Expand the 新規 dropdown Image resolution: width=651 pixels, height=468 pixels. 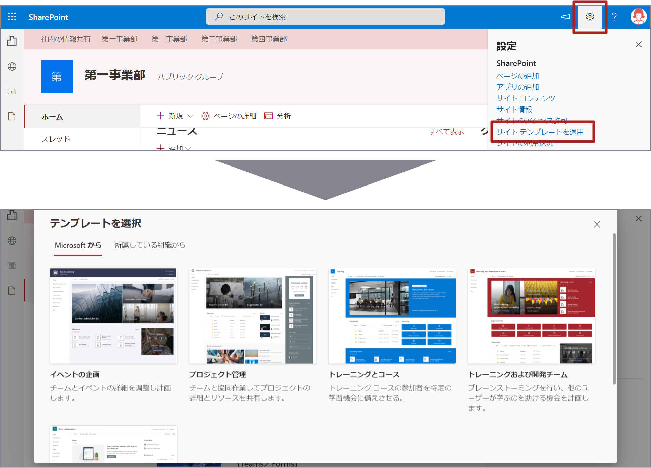point(175,116)
